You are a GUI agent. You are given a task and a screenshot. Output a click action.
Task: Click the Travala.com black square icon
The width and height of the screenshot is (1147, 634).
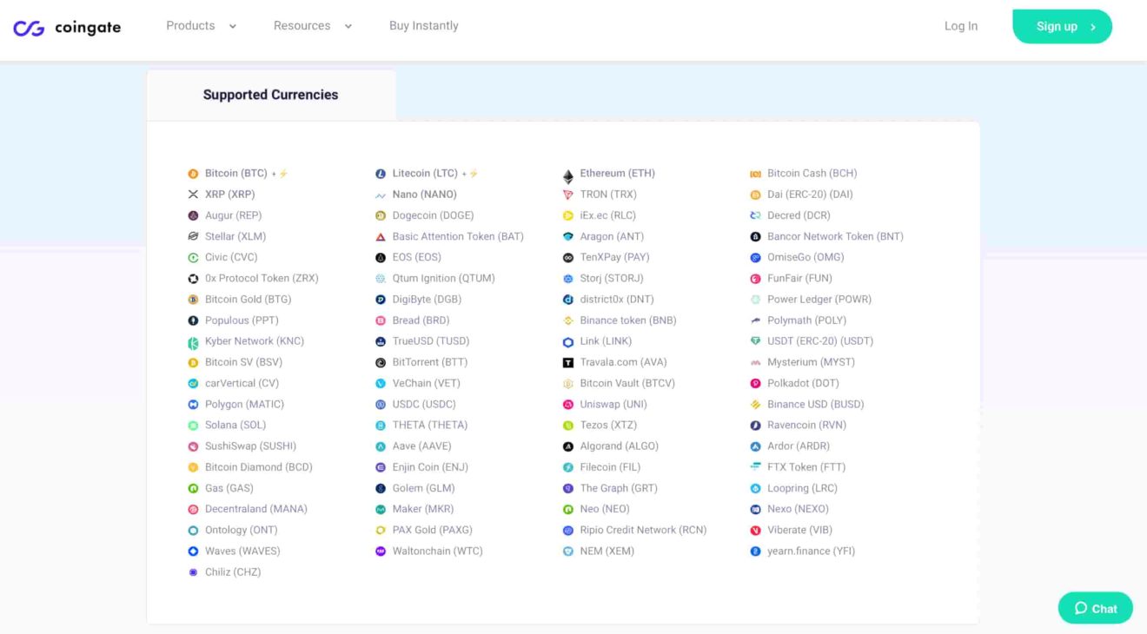568,363
